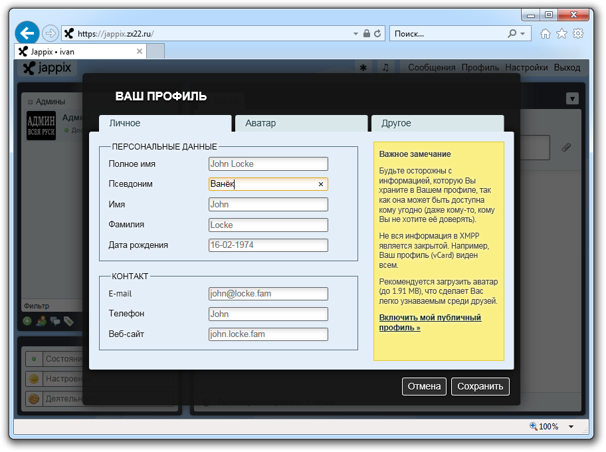This screenshot has height=452, width=606.
Task: Collapse the Админы roster group
Action: point(31,102)
